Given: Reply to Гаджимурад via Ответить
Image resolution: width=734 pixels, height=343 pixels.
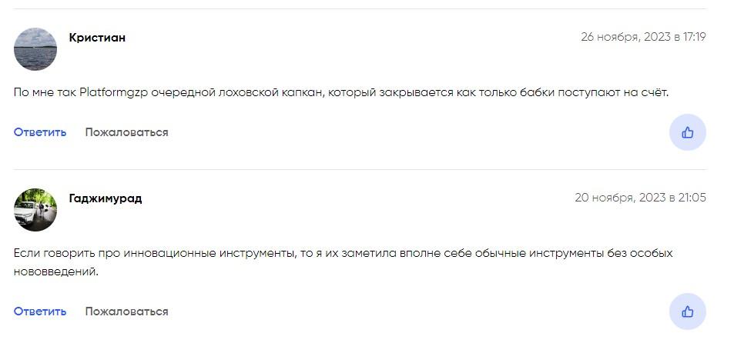Looking at the screenshot, I should pos(40,311).
